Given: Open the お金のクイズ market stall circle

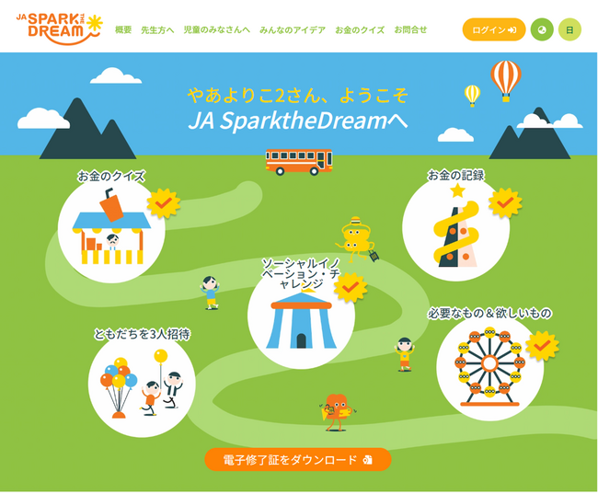Looking at the screenshot, I should 111,229.
